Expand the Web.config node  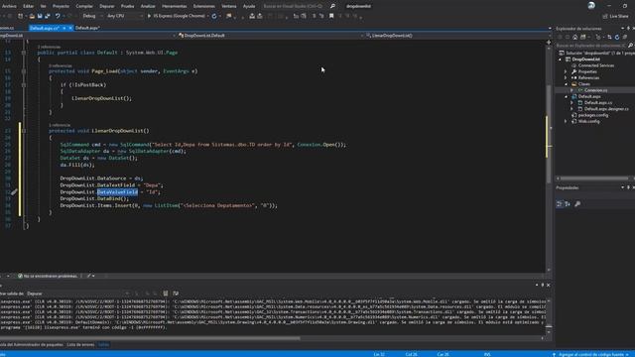click(x=567, y=121)
